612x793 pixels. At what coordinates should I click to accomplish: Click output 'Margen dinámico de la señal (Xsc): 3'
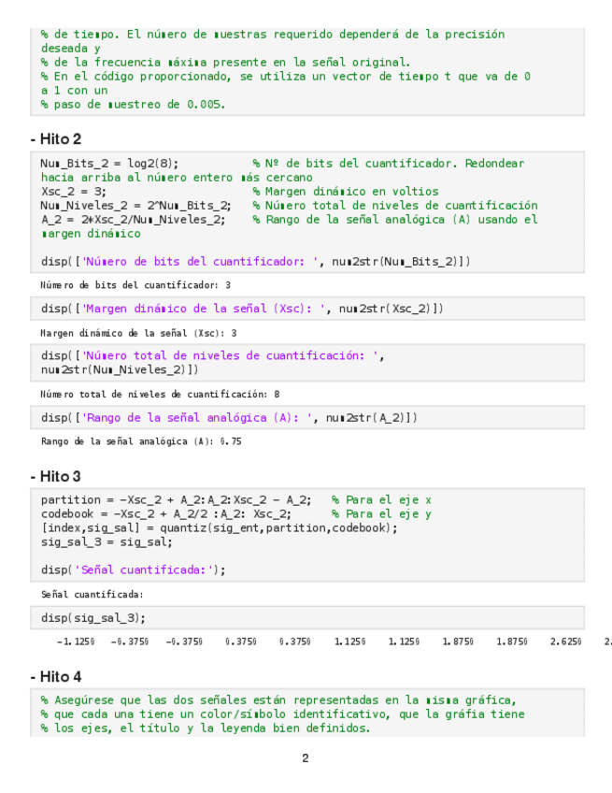click(x=138, y=333)
